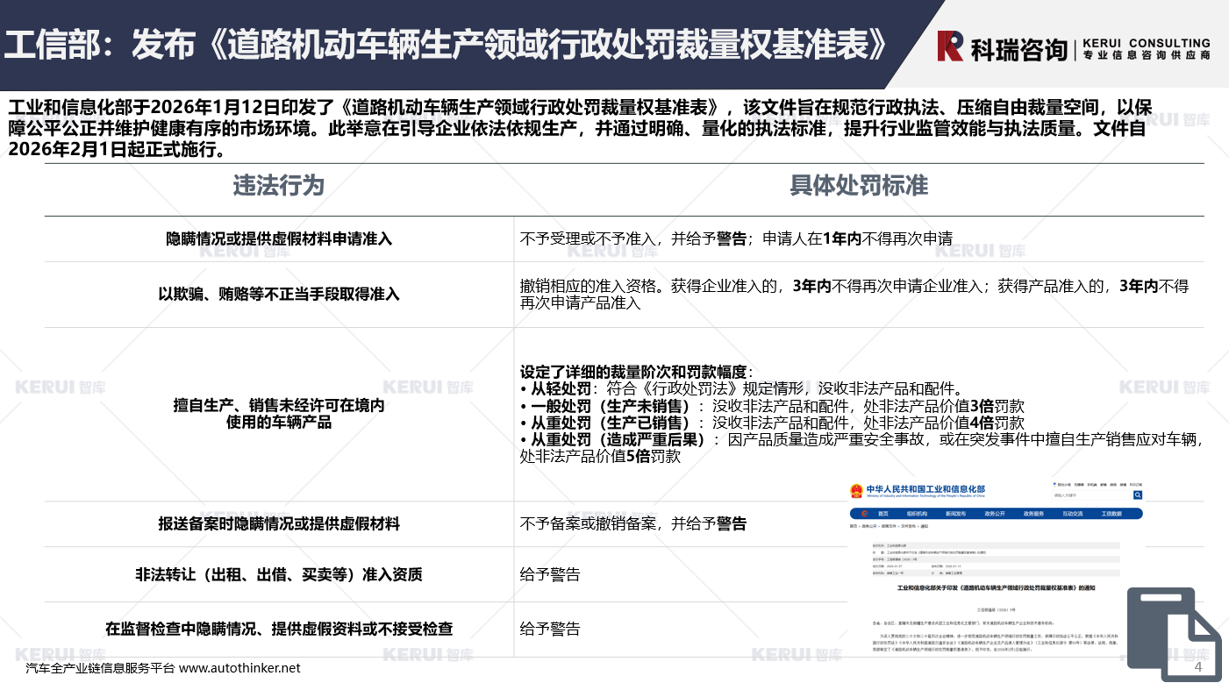Open the 互动交流 navigation item
The image size is (1229, 690).
[1075, 514]
